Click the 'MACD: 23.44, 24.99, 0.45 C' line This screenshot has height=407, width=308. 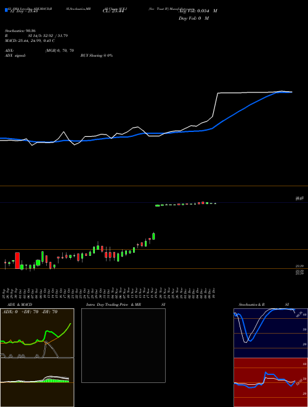point(30,41)
